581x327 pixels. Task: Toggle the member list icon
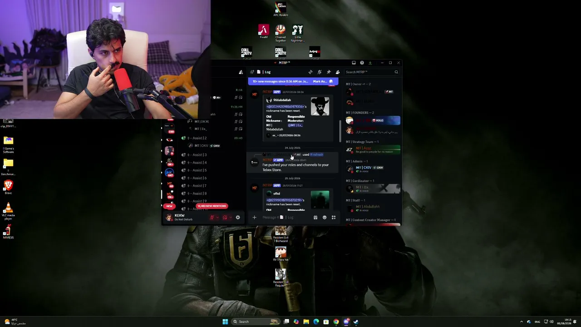[337, 72]
